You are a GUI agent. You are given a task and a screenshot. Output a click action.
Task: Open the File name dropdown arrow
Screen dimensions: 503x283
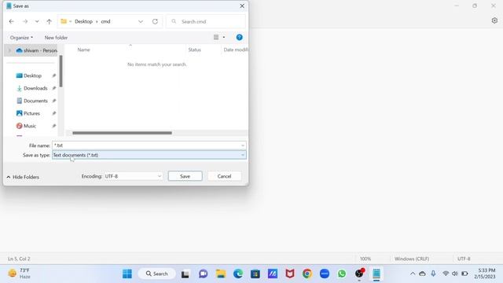(x=243, y=145)
